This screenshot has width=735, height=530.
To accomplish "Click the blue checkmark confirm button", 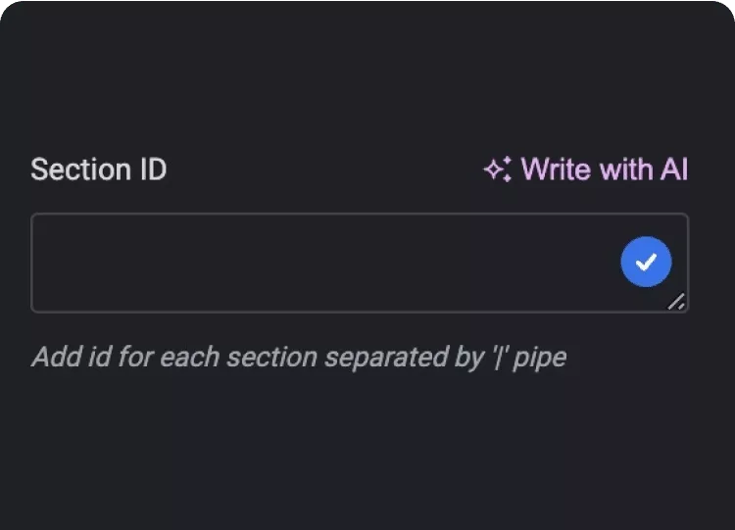I will (x=646, y=262).
